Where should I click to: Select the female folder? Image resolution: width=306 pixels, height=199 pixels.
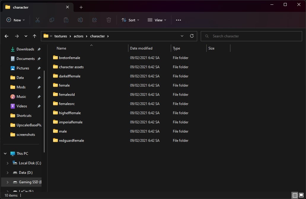[64, 85]
